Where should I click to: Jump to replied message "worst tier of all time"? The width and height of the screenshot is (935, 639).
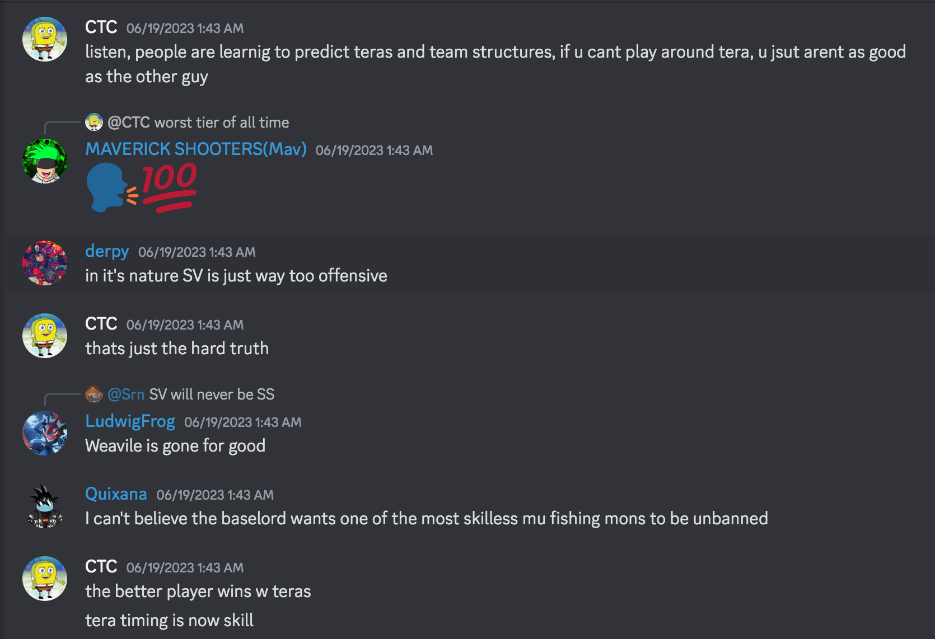click(x=222, y=123)
